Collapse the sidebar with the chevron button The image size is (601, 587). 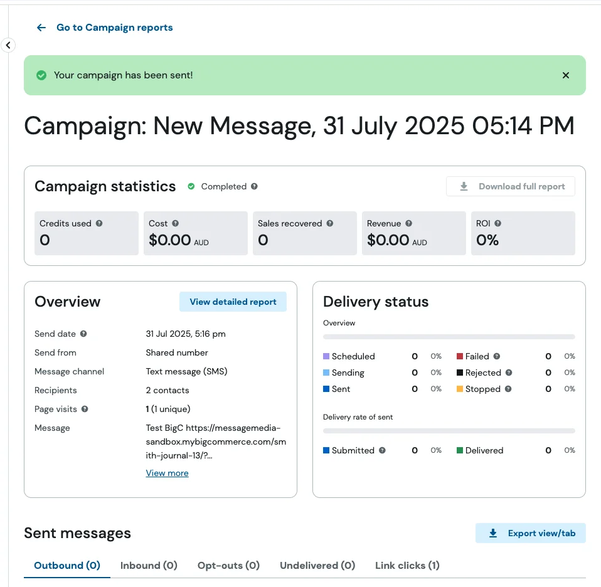pos(8,45)
